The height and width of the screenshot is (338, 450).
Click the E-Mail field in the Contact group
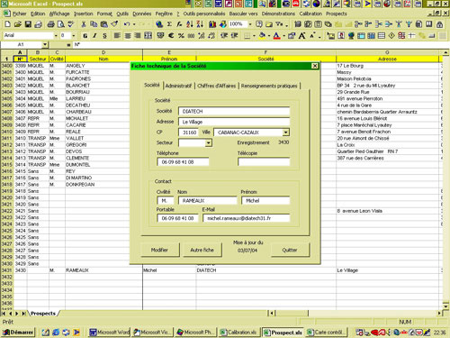coord(247,218)
